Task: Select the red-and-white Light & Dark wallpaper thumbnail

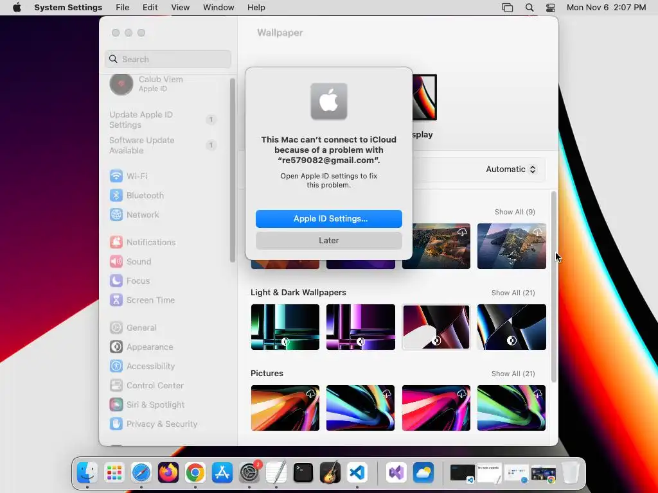Action: click(436, 327)
